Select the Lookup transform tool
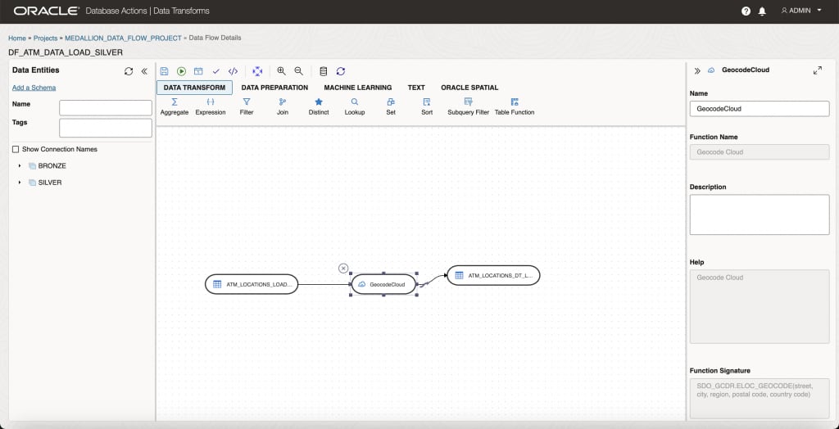The height and width of the screenshot is (429, 839). (355, 107)
